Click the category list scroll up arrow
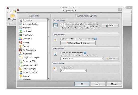This screenshot has height=95, width=138. click(48, 19)
